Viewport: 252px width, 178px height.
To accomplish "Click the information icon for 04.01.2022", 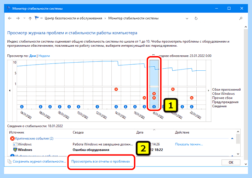I will (22, 106).
